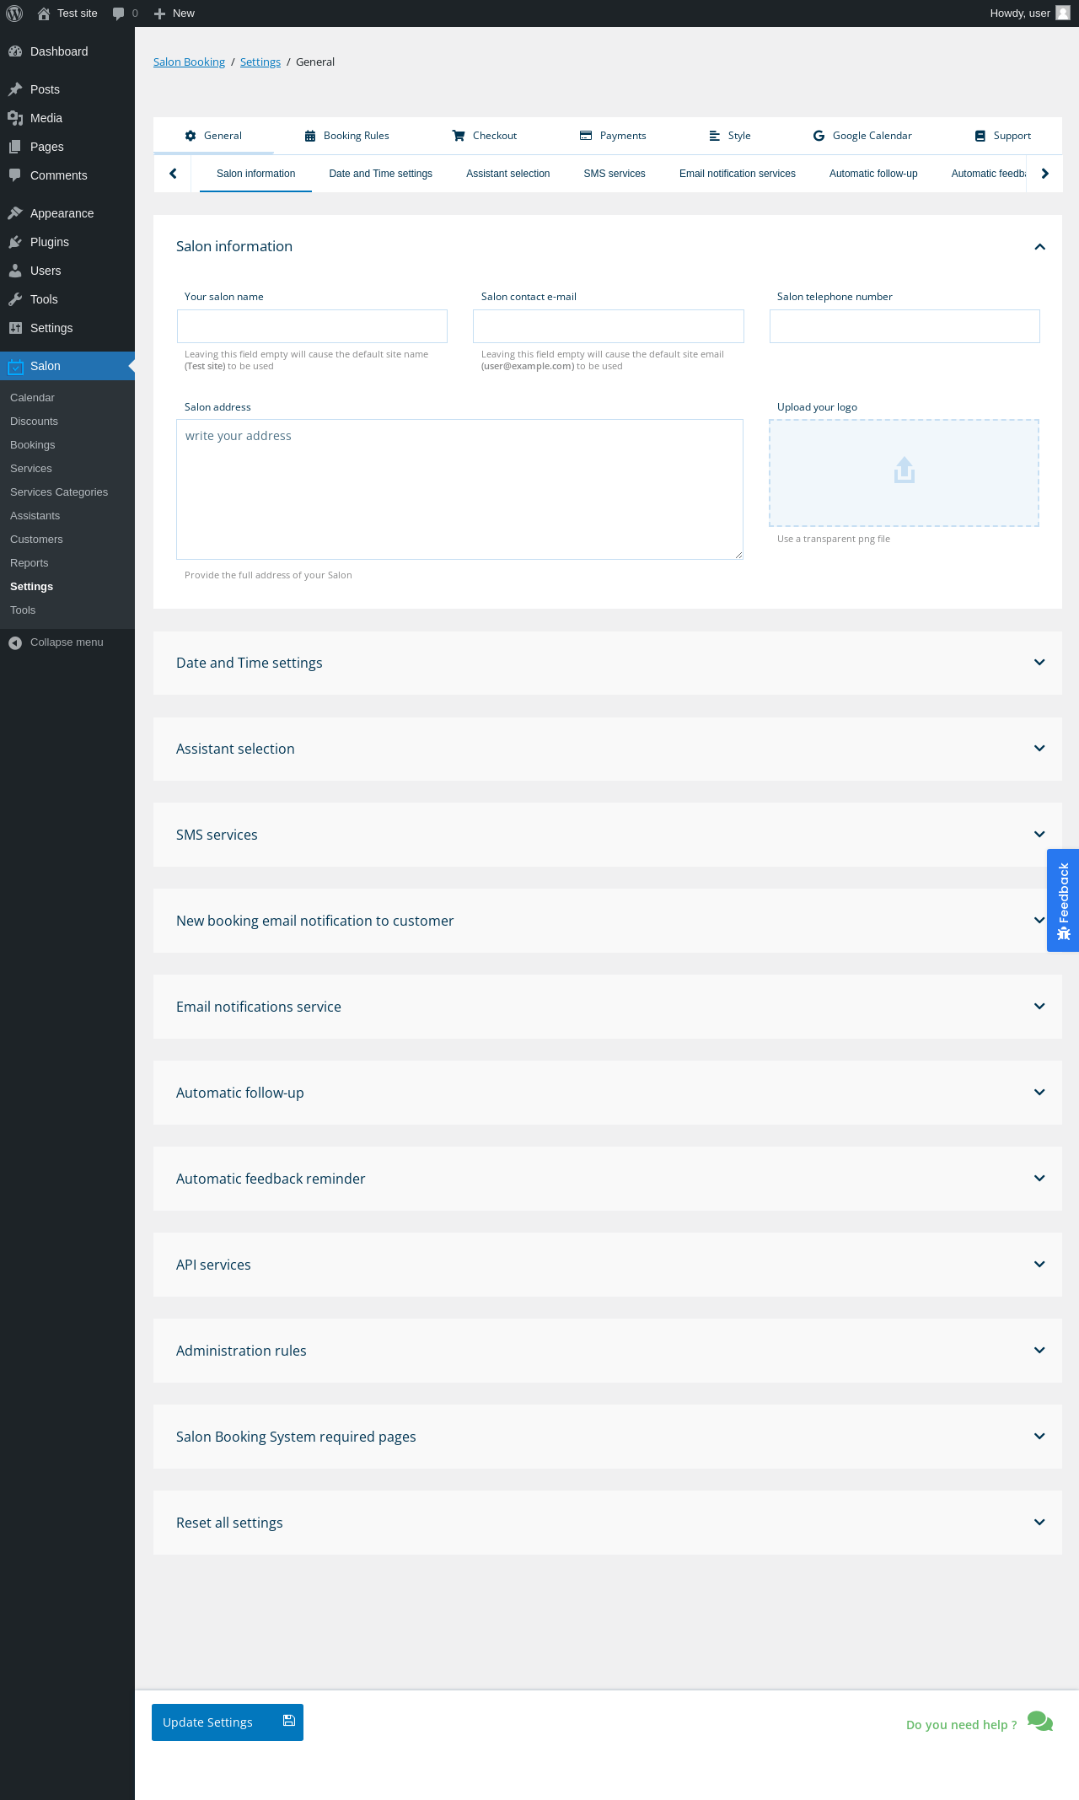Open Assistants in the Salon submenu
Screen dimensions: 1079x1800
[35, 516]
